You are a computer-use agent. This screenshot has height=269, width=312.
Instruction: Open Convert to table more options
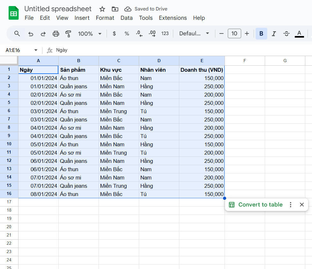(x=291, y=205)
